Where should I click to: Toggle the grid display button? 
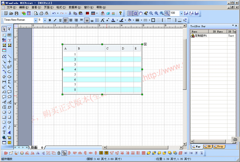point(130,14)
